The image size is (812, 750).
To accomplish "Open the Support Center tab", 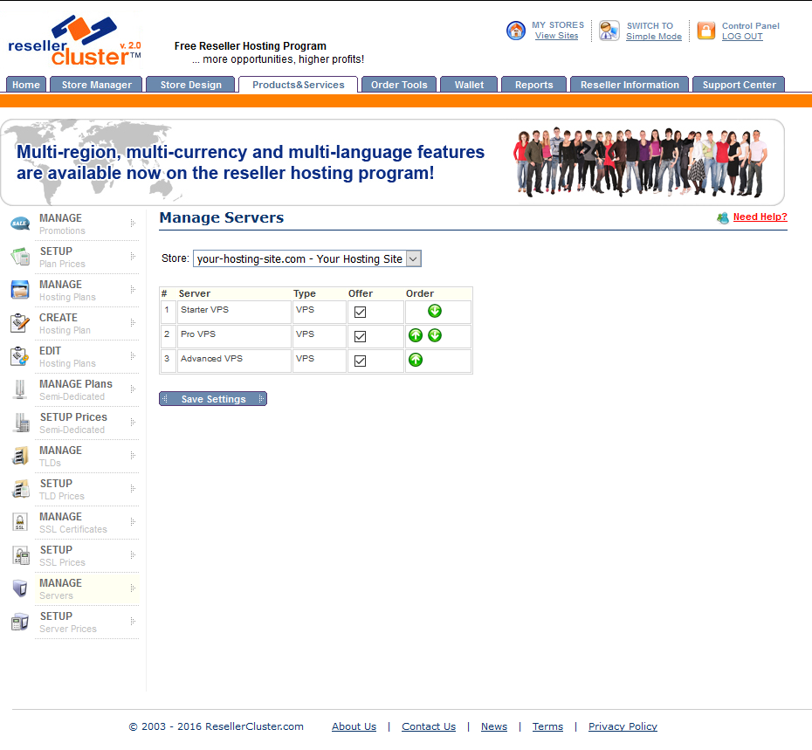I will (739, 85).
